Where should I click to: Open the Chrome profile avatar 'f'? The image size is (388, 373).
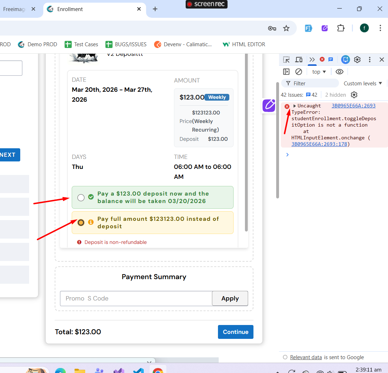pyautogui.click(x=364, y=28)
